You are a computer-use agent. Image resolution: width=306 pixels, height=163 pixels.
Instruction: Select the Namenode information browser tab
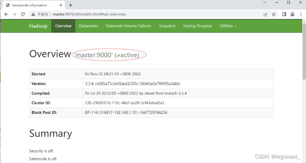pos(34,5)
